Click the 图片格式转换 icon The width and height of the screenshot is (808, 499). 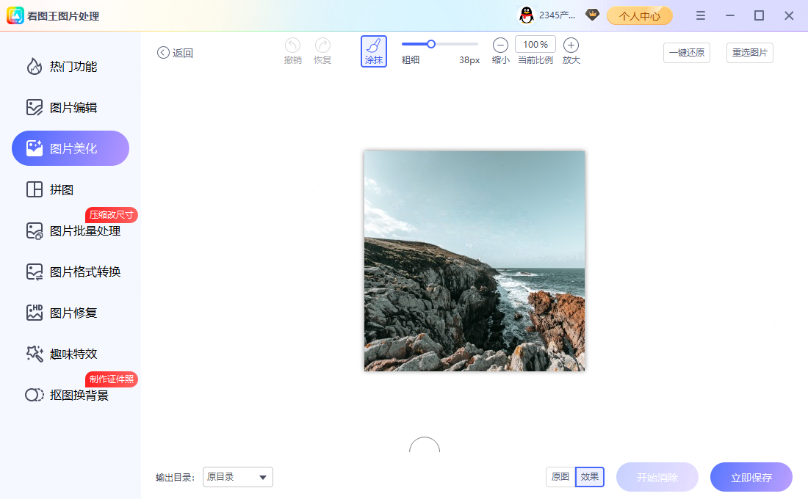click(35, 272)
